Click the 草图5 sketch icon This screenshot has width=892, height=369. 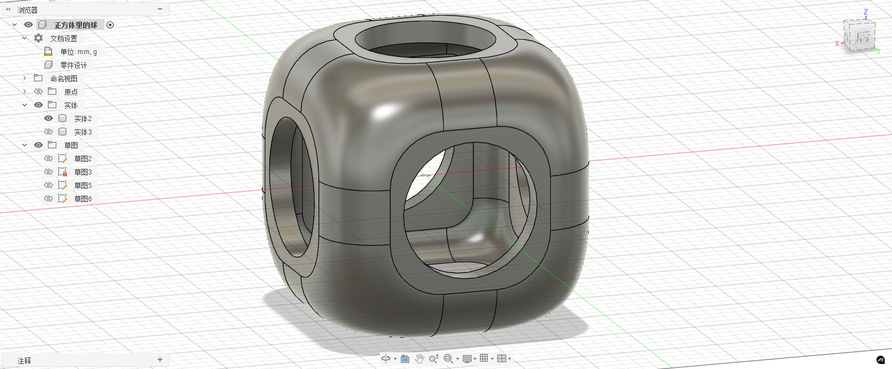pos(62,185)
